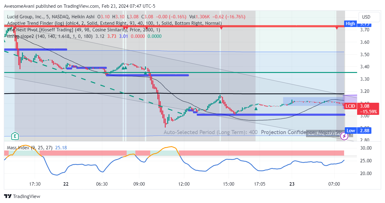Select the thick red horizontal line at High
This screenshot has width=385, height=203.
174,26
